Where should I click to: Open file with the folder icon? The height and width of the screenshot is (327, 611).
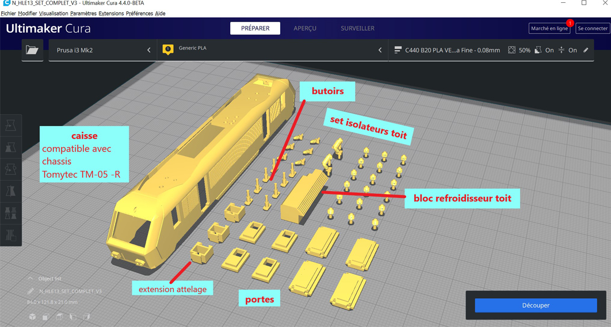(32, 50)
